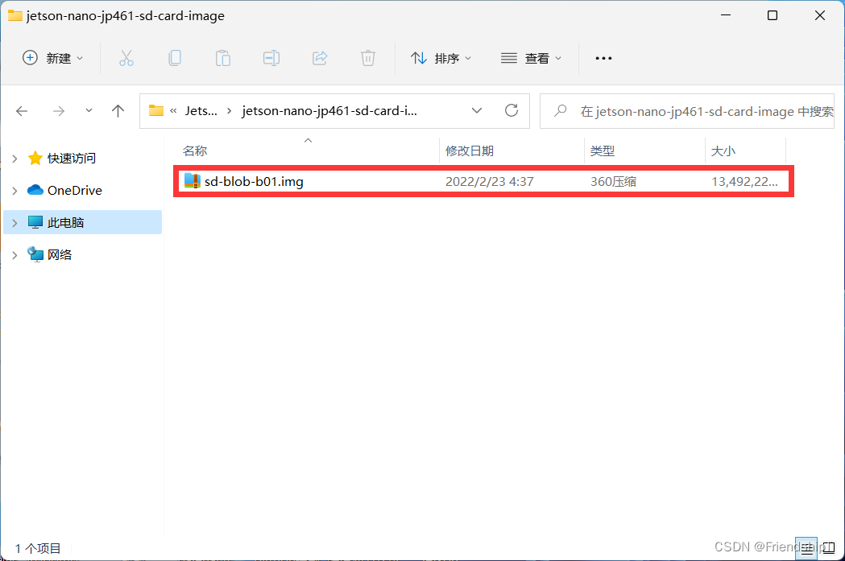Image resolution: width=845 pixels, height=561 pixels.
Task: Click the search box for jetson-nano-jp461-sd-card-image
Action: 687,111
